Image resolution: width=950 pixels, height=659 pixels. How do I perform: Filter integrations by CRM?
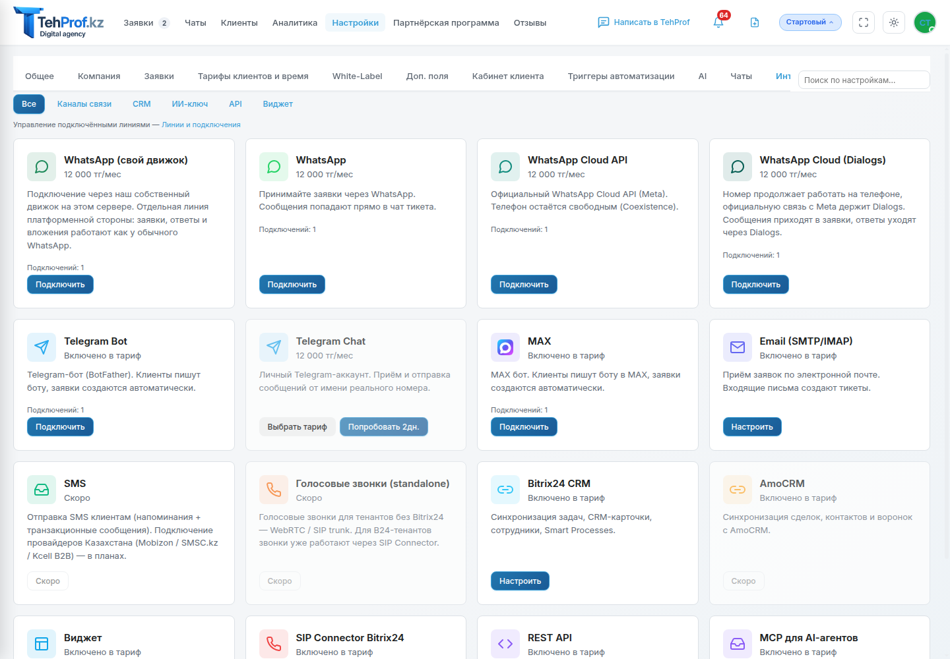click(x=142, y=104)
